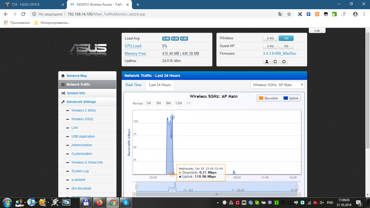Click the power shutdown icon button

tap(284, 61)
